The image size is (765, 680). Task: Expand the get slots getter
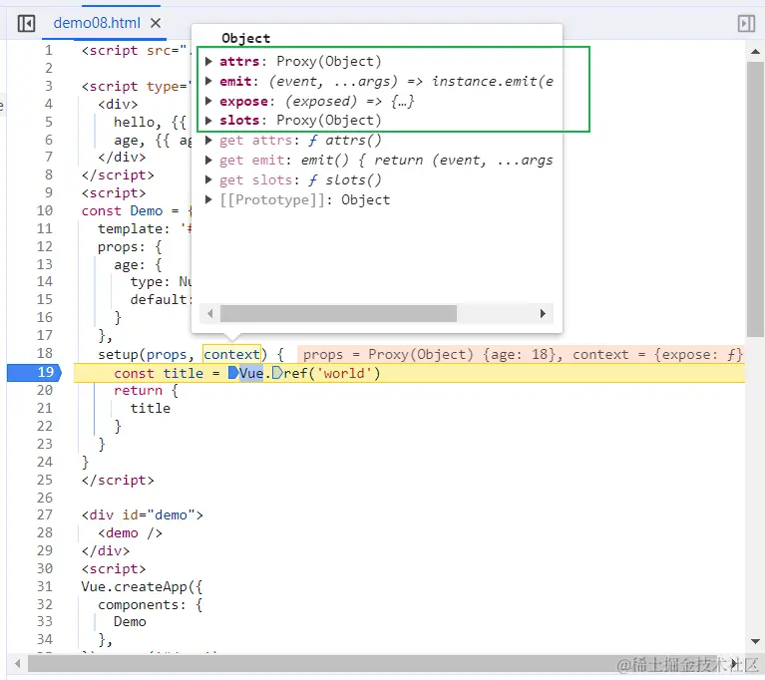click(208, 180)
